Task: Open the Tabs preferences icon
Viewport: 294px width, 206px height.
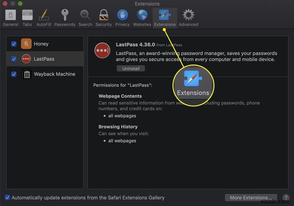Action: tap(28, 15)
